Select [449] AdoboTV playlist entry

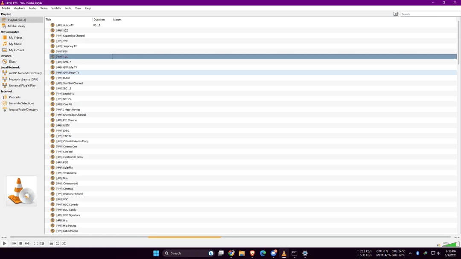253,25
